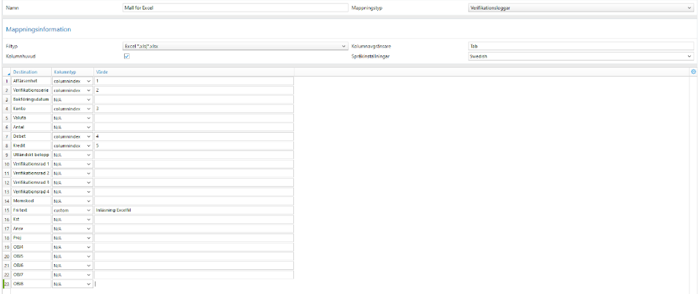Click Värde field for Verifikationsserie
This screenshot has width=699, height=294.
point(193,90)
